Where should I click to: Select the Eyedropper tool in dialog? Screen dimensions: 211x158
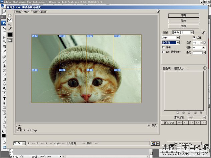pyautogui.click(x=10, y=29)
